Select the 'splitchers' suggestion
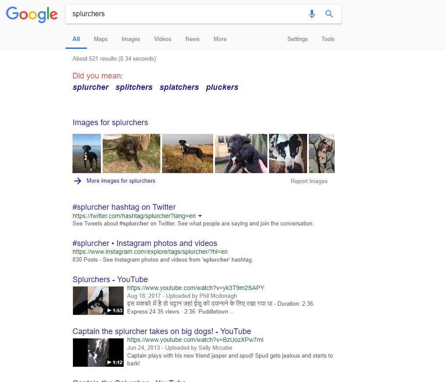The width and height of the screenshot is (446, 382). coord(134,87)
